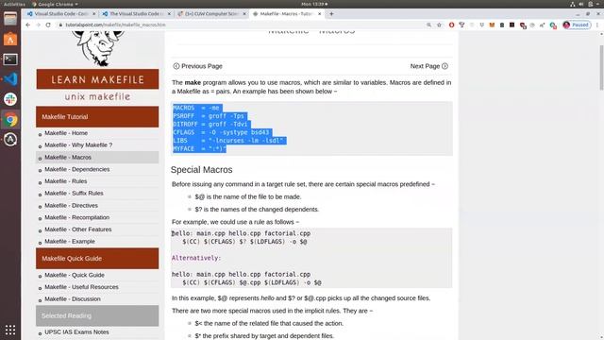Click the Selected Reading header
This screenshot has width=604, height=340.
point(97,315)
